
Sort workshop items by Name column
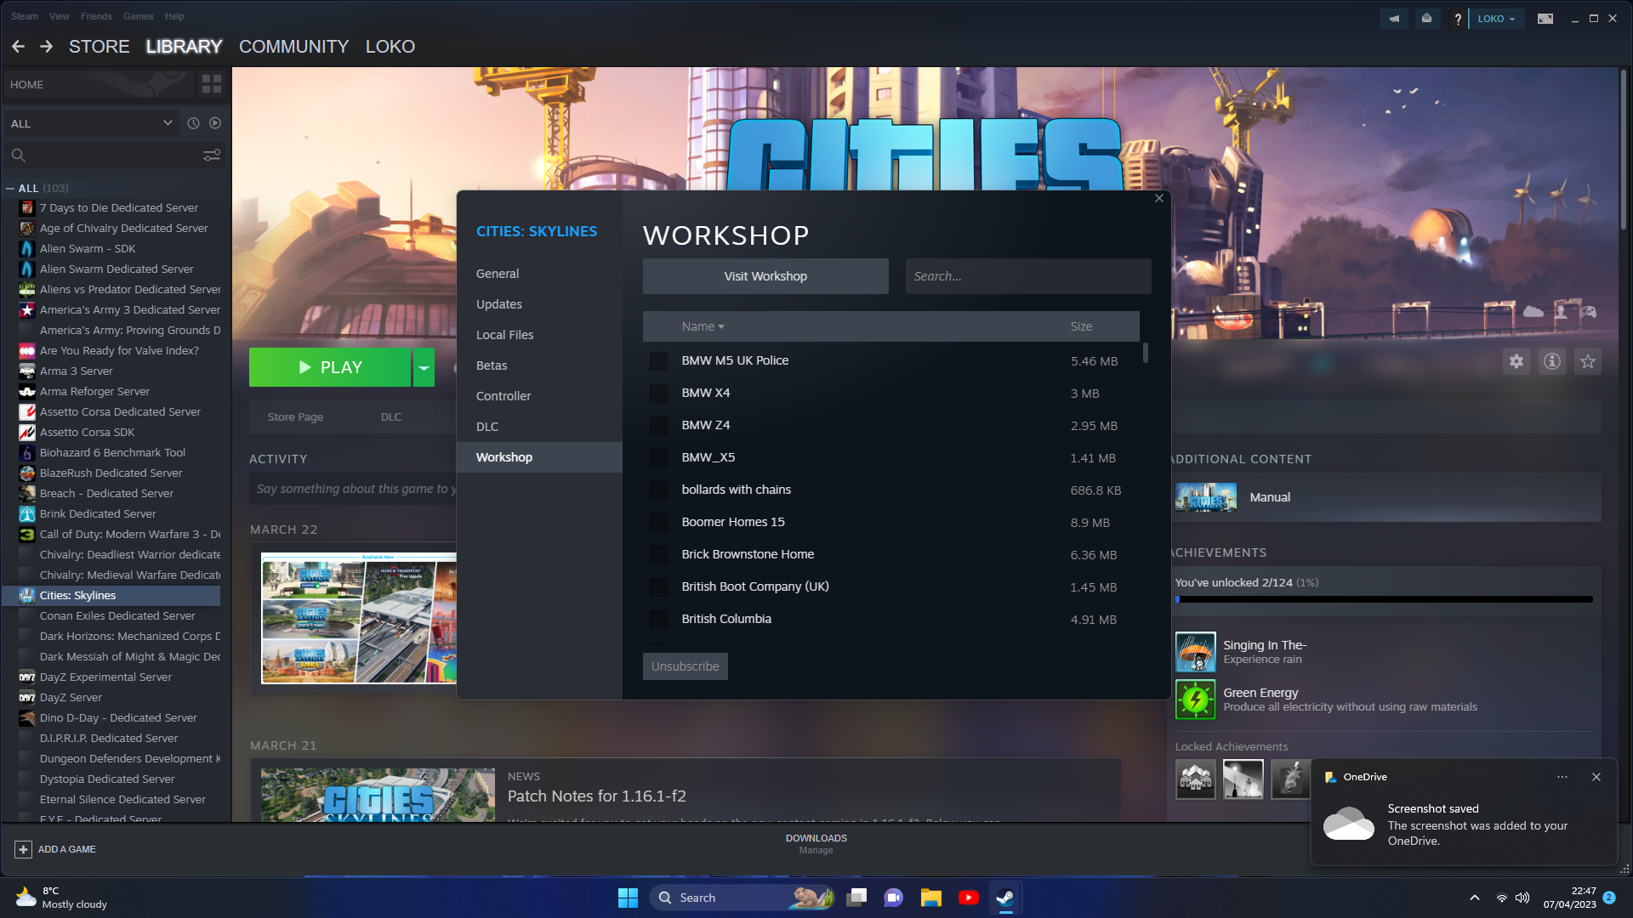tap(703, 326)
